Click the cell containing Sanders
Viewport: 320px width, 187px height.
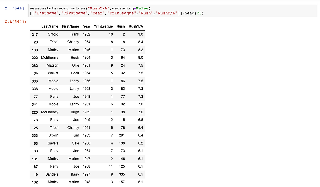(x=52, y=174)
